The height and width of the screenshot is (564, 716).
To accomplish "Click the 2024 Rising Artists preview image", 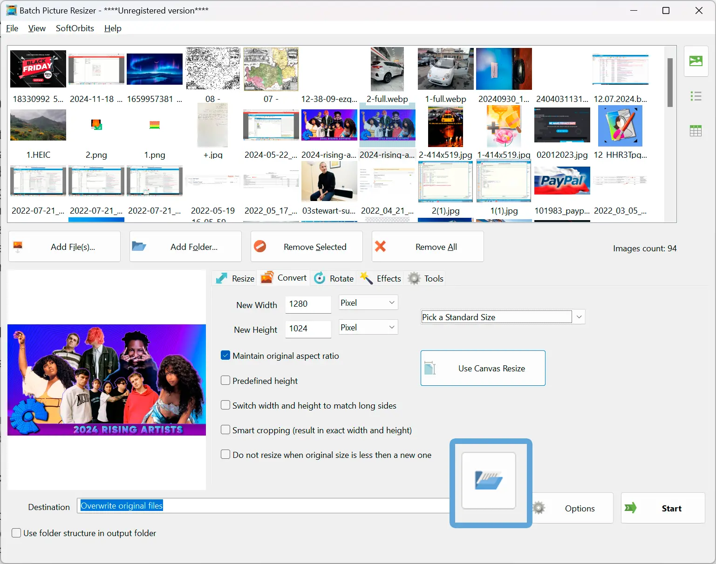I will coord(107,380).
